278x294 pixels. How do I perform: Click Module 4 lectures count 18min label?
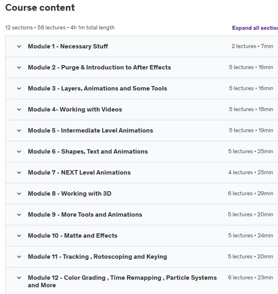[251, 110]
